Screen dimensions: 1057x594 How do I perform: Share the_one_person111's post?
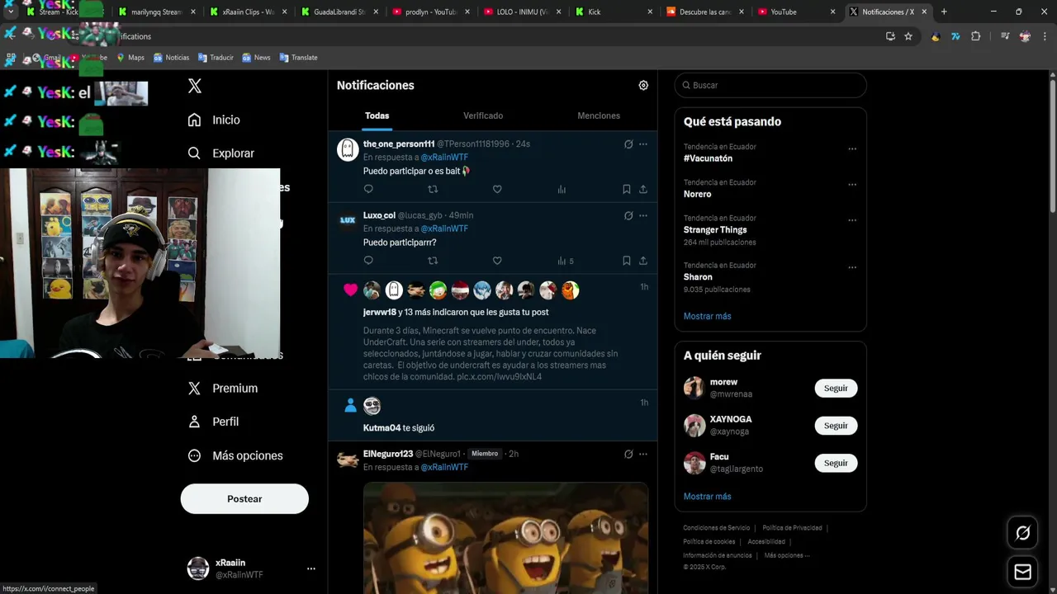[642, 189]
